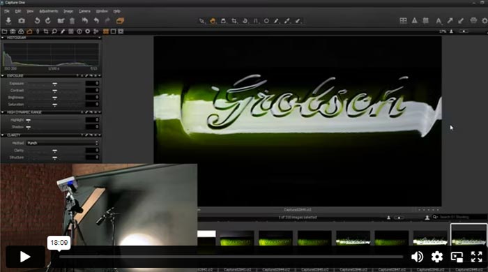The image size is (488, 272).
Task: Open the Edit menu
Action: 18,11
